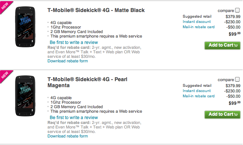Open T-Mobile Sidekick 4G Matte Black title

(96, 10)
